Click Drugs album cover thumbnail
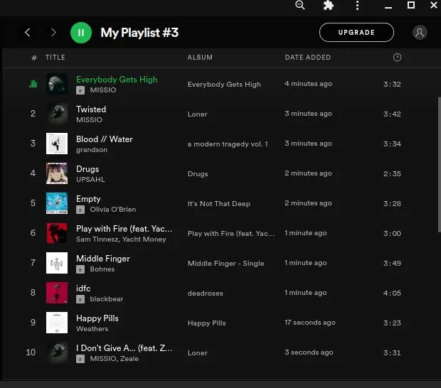This screenshot has height=388, width=441. tap(57, 173)
